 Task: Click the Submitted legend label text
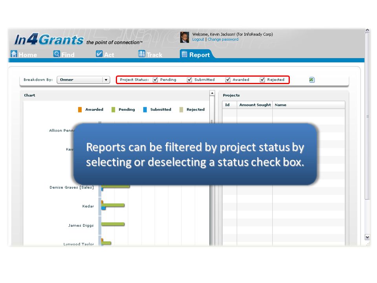point(161,110)
